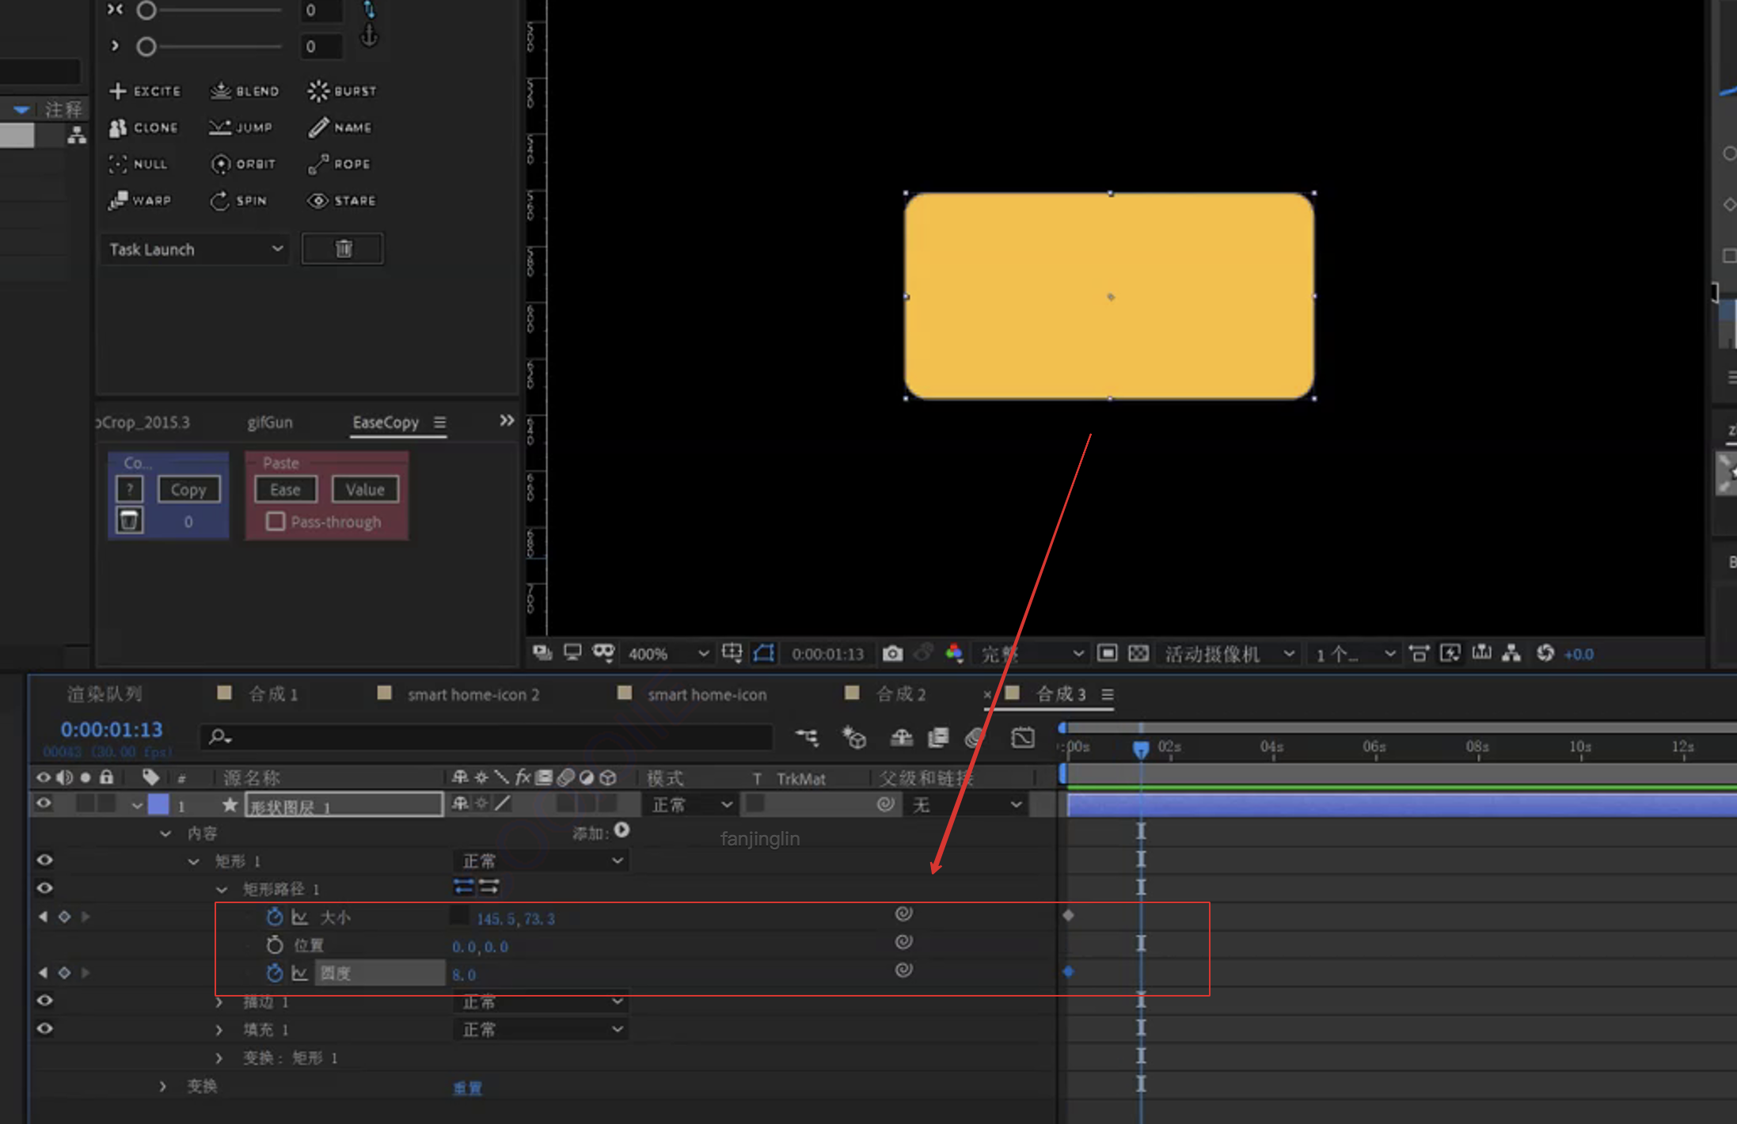Switch to the 合成 1 tab
This screenshot has width=1737, height=1124.
tap(272, 694)
